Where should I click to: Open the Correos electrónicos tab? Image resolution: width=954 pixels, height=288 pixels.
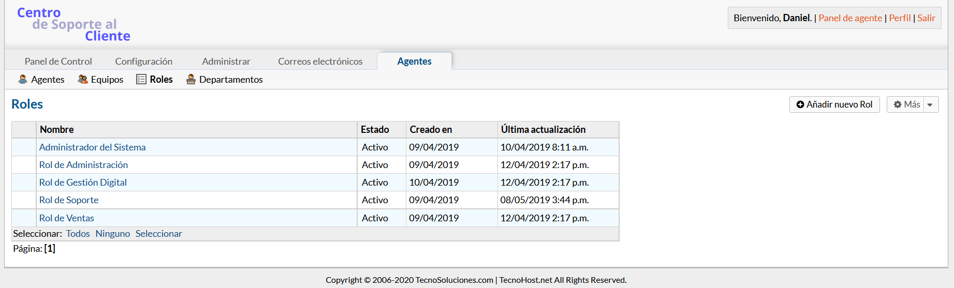coord(320,62)
